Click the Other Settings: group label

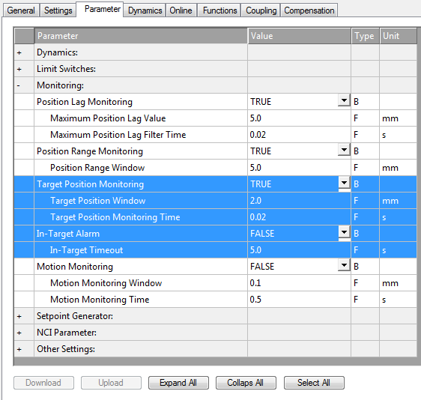coord(66,350)
